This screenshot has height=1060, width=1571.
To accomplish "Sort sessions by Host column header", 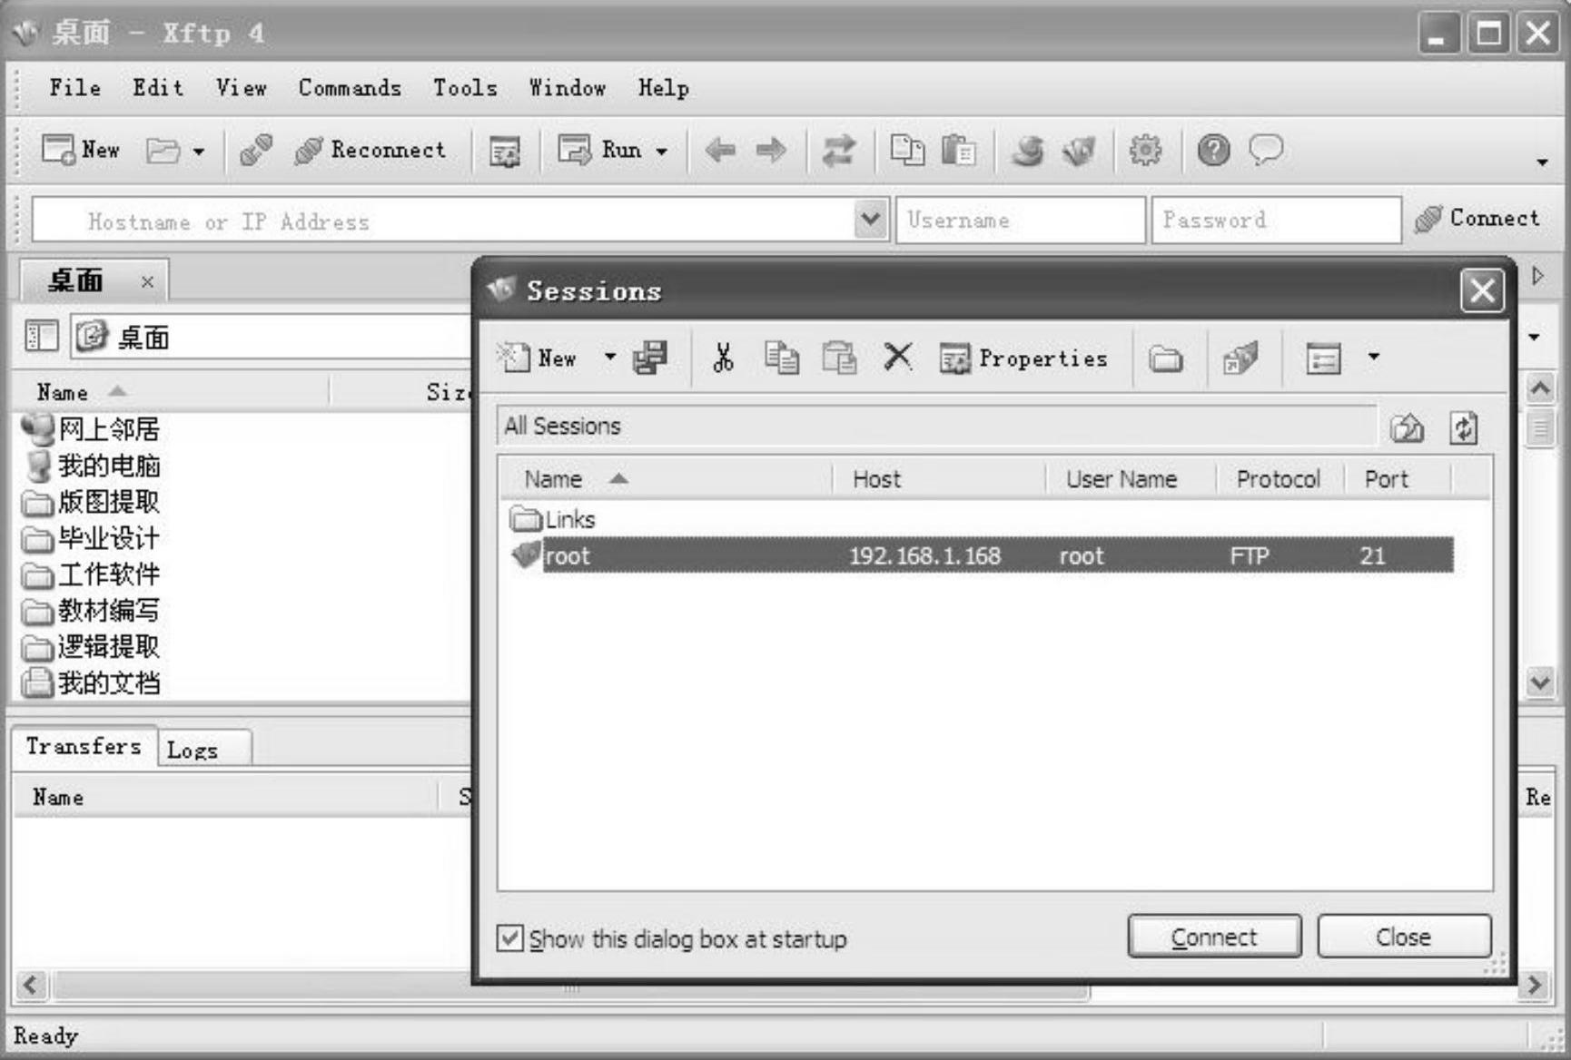I will tap(939, 479).
